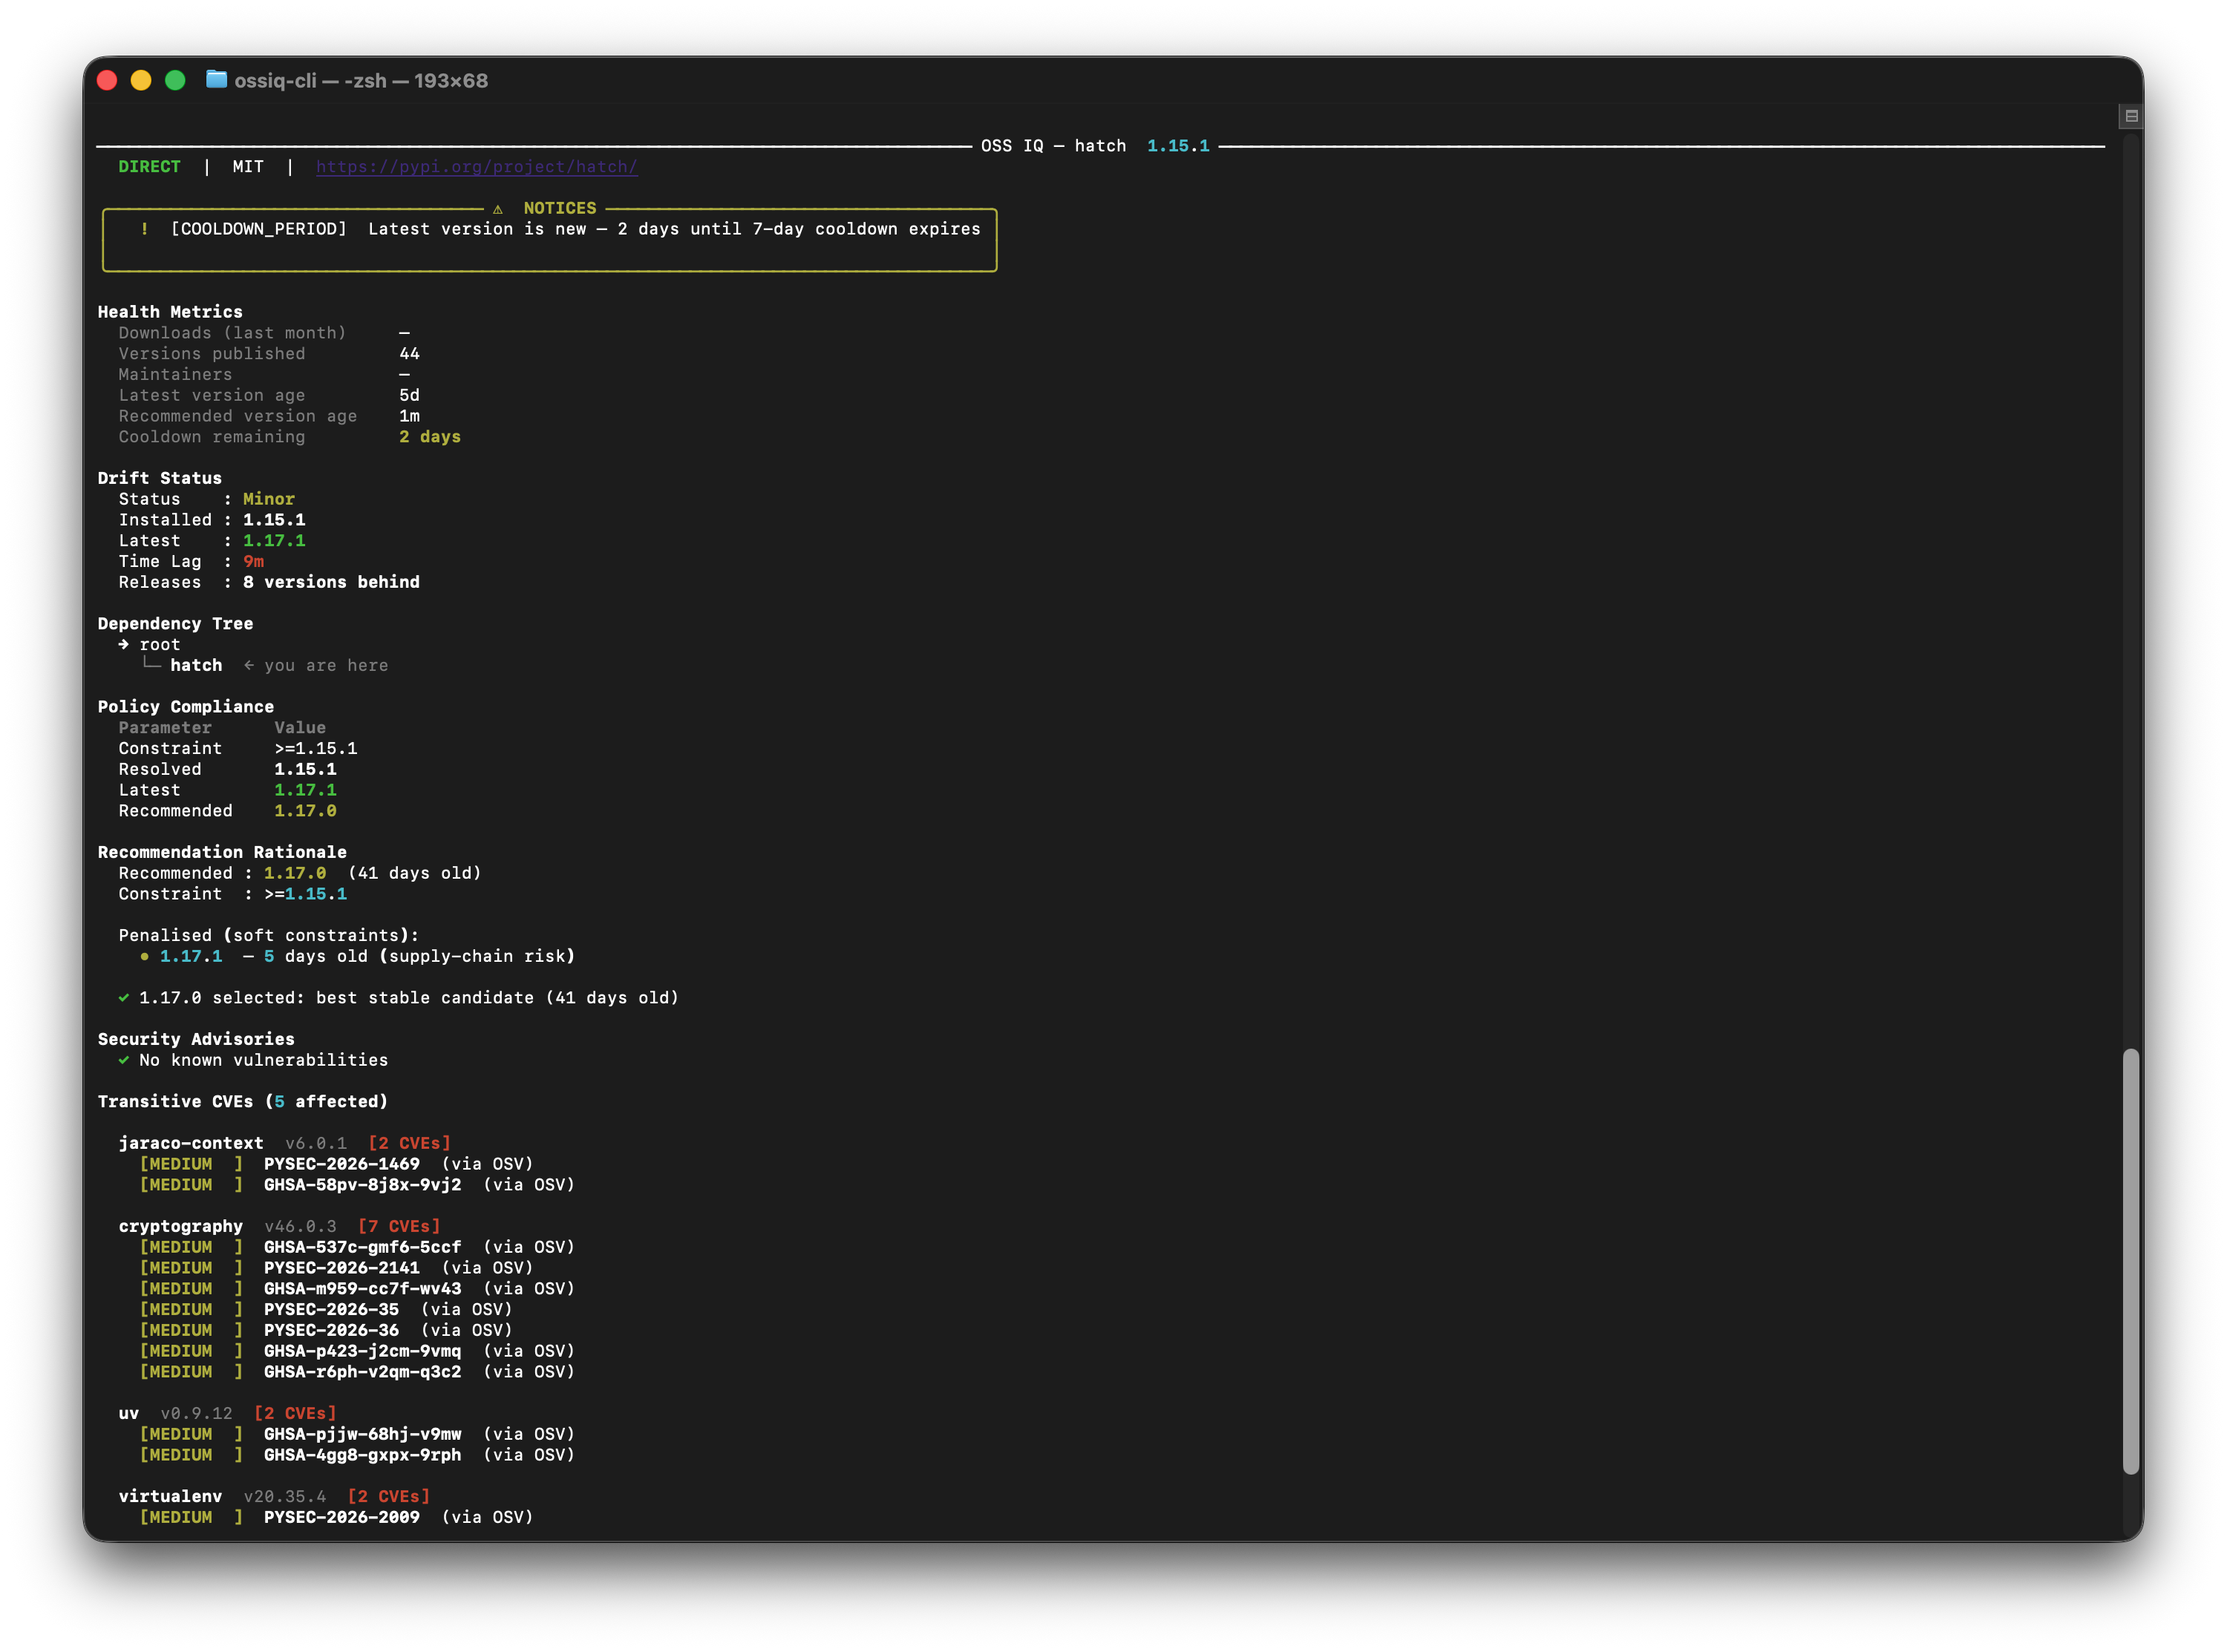Click advisory 'PYSEC-2026-1469'
The height and width of the screenshot is (1652, 2227).
[x=342, y=1165]
